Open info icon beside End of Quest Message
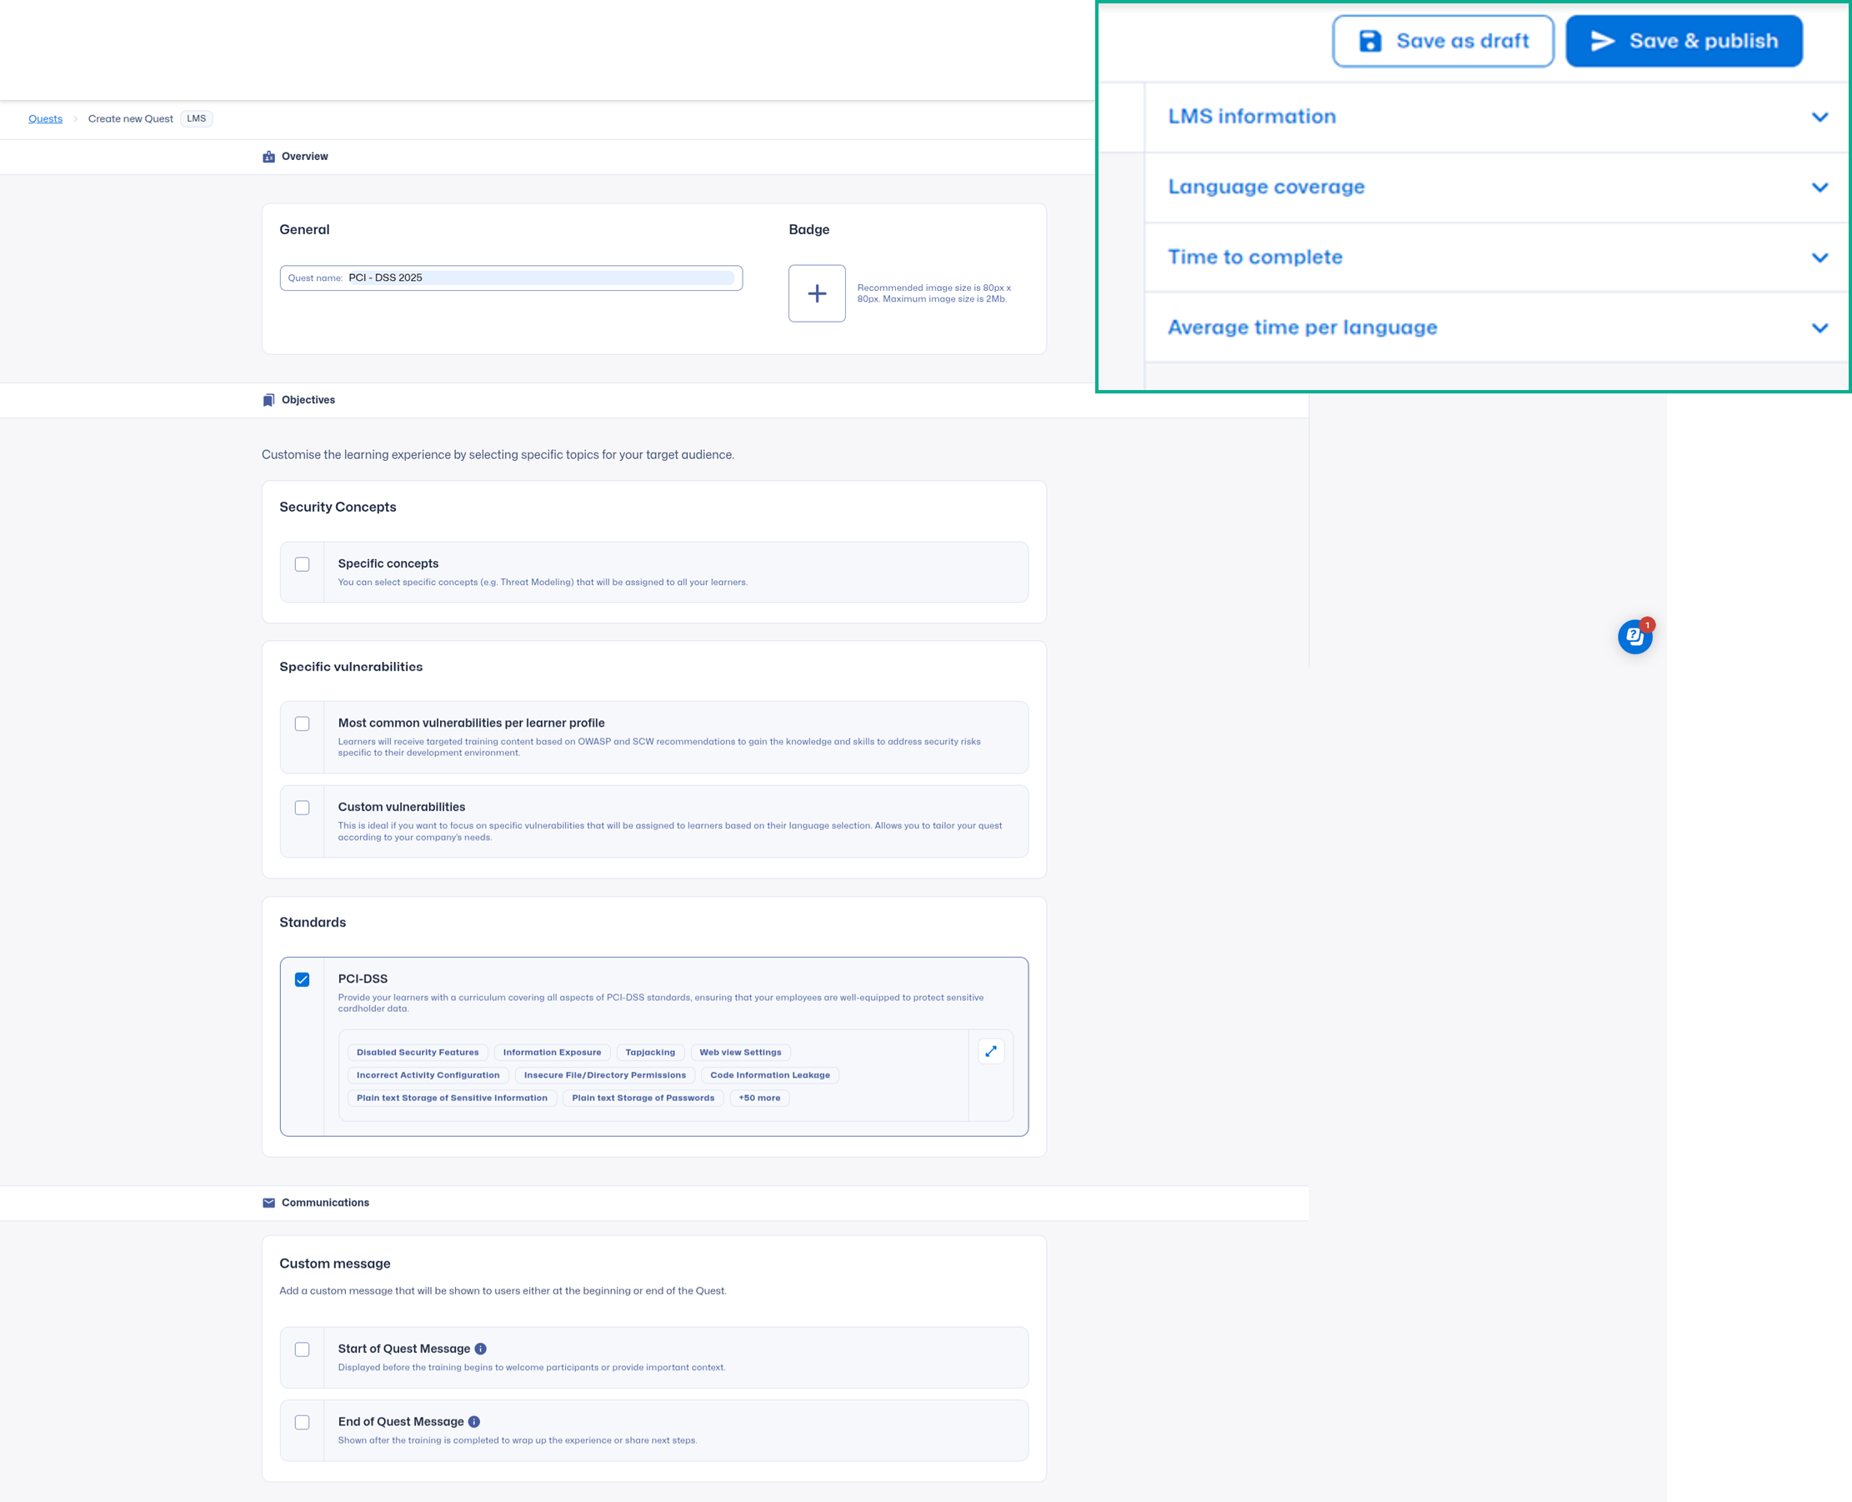The width and height of the screenshot is (1852, 1502). tap(474, 1421)
